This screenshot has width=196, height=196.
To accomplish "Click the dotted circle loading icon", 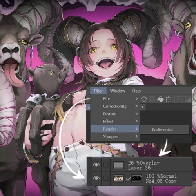I will coord(144,99).
